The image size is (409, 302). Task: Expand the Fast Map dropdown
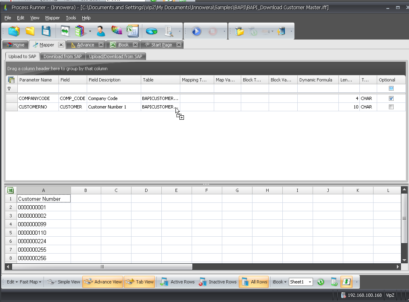(x=30, y=282)
